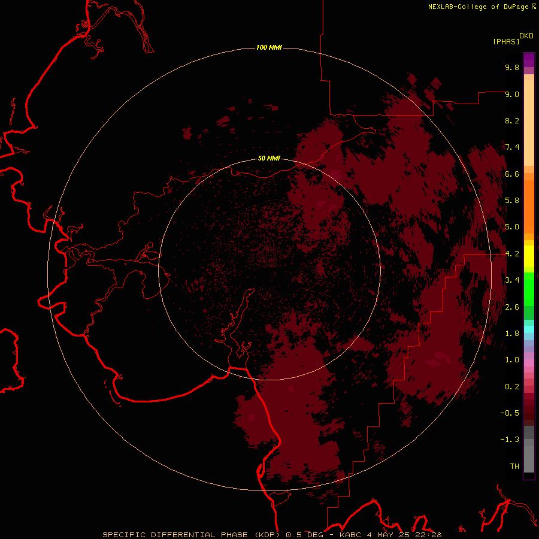The image size is (539, 539).
Task: Click the TH threshold label on the scale
Action: click(514, 467)
